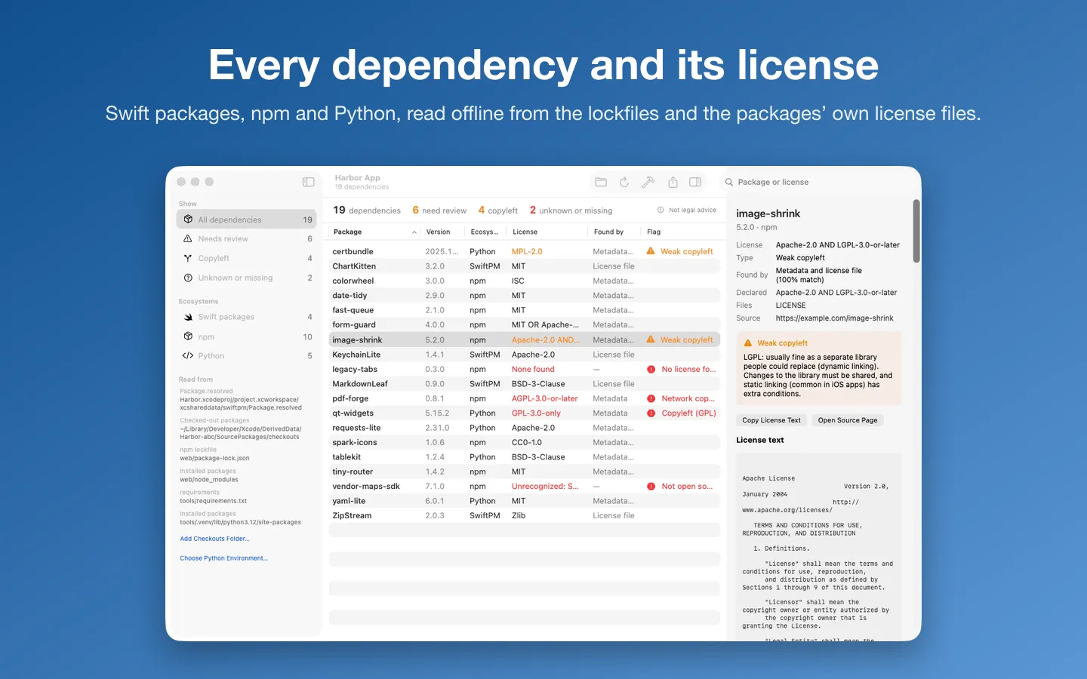Image resolution: width=1087 pixels, height=679 pixels.
Task: Click '2 unknown or missing' summary
Action: coord(571,210)
